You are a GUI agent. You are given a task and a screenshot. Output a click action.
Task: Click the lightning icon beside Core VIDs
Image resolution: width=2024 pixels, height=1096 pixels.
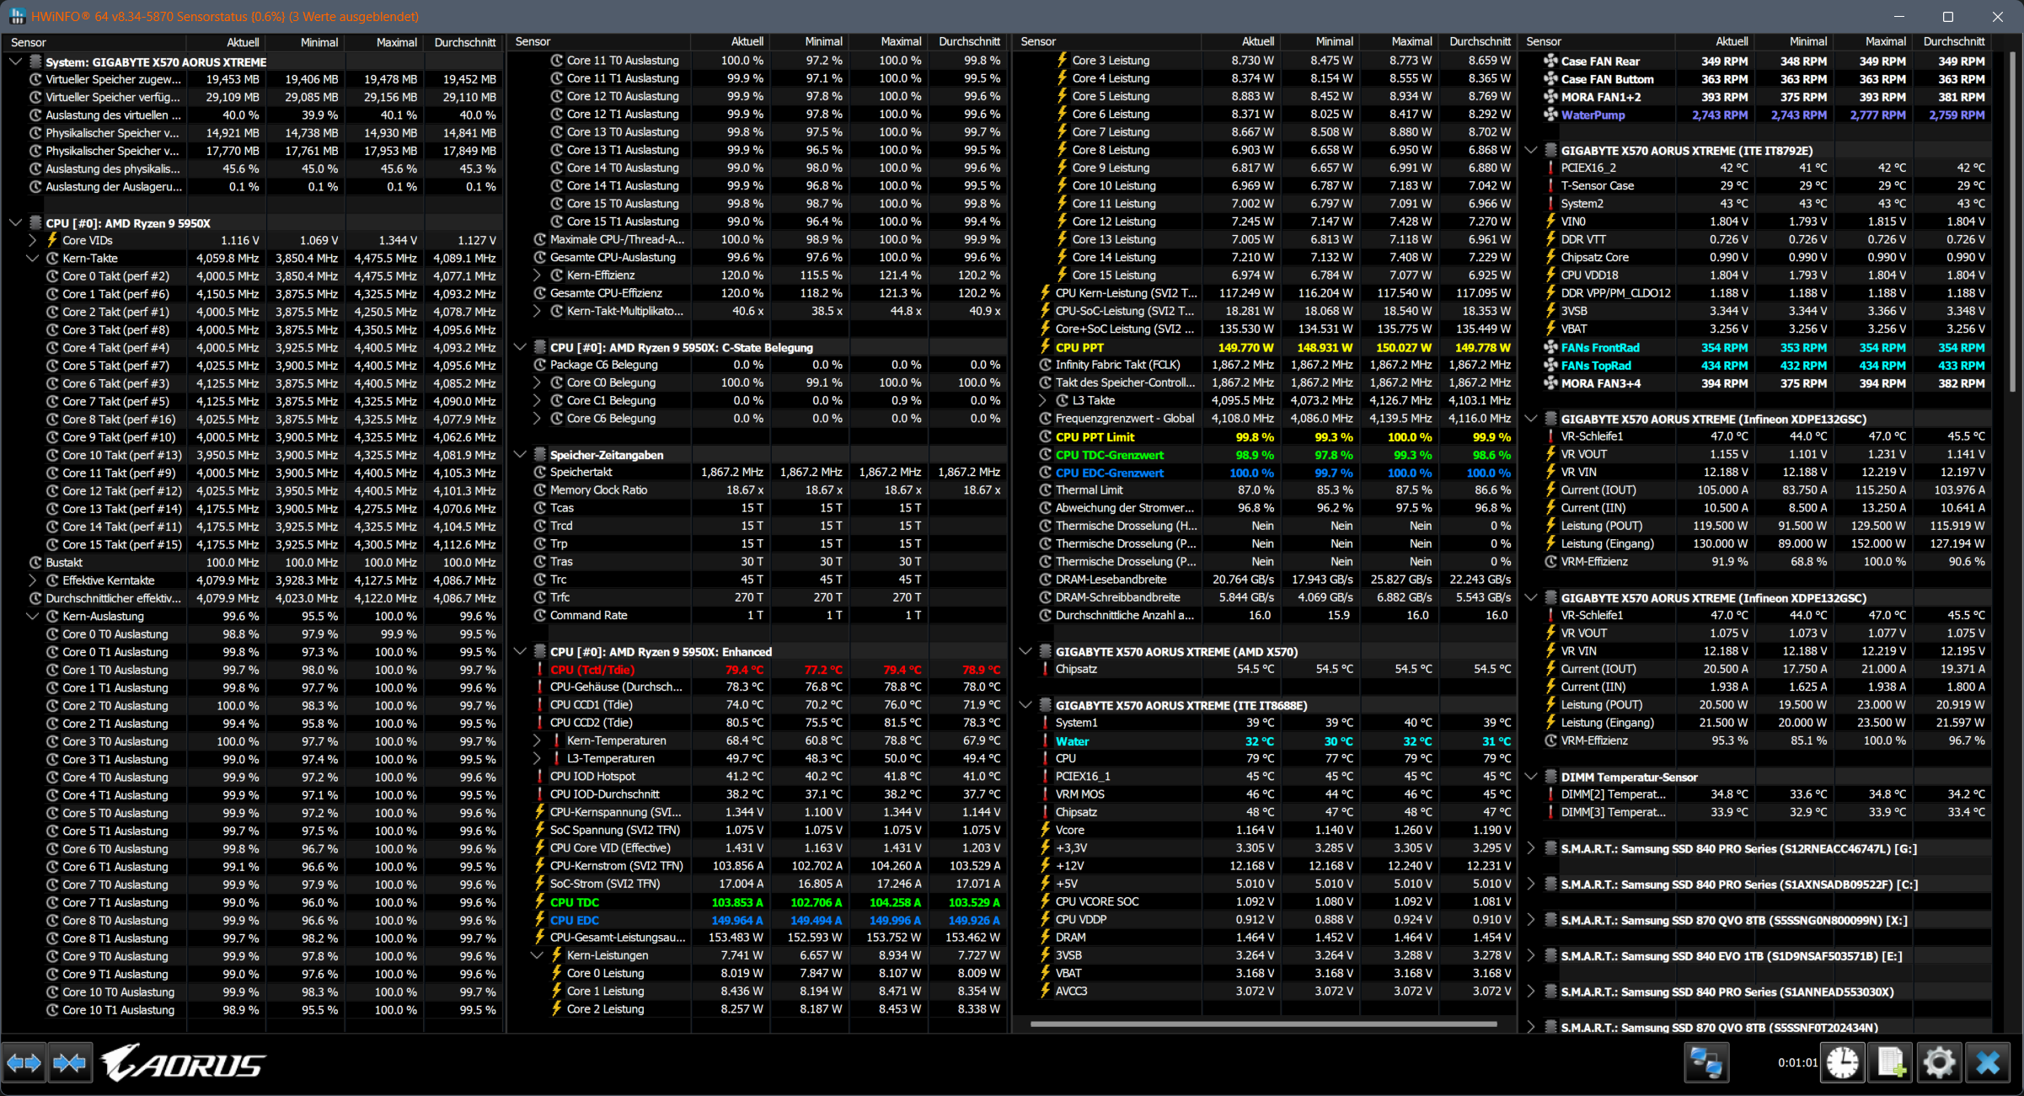[52, 240]
